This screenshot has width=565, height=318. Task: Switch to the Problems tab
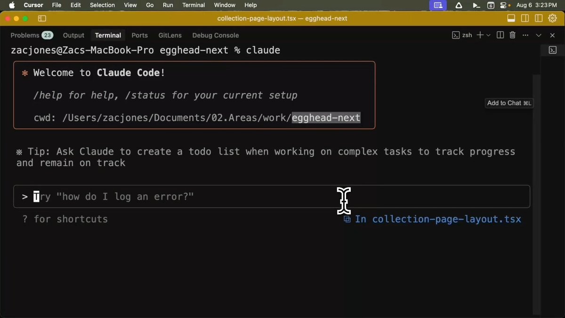click(x=31, y=35)
